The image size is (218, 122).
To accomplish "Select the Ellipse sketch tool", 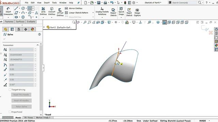I will [x=30, y=13].
